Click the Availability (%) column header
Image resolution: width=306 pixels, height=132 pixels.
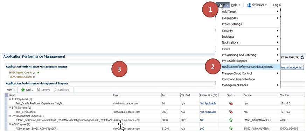coord(209,95)
